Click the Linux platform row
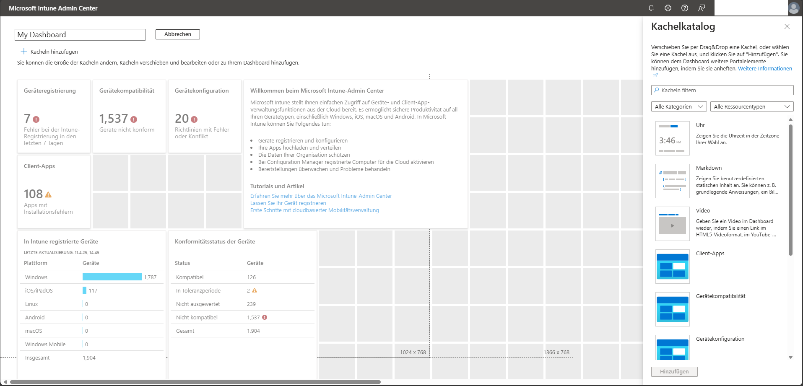Screen dimensions: 803x386 click(92, 304)
